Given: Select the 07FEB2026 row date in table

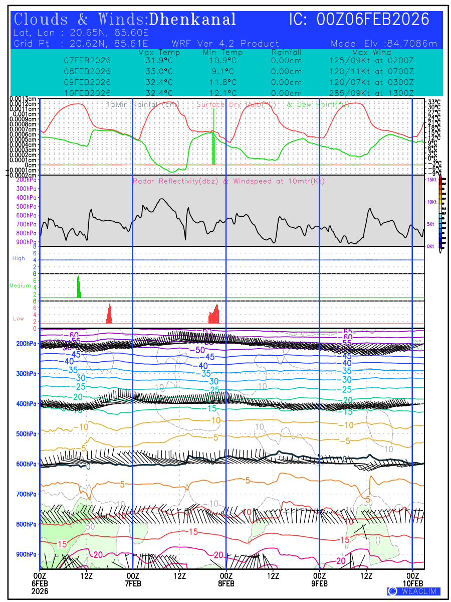Looking at the screenshot, I should tap(87, 60).
